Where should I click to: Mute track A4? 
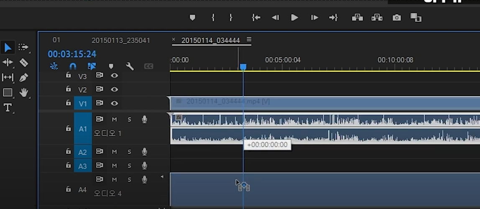(x=115, y=180)
